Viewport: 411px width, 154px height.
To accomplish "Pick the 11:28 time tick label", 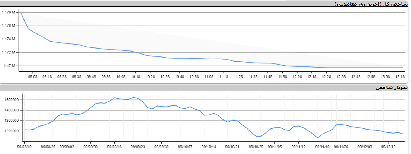I will pyautogui.click(x=238, y=77).
